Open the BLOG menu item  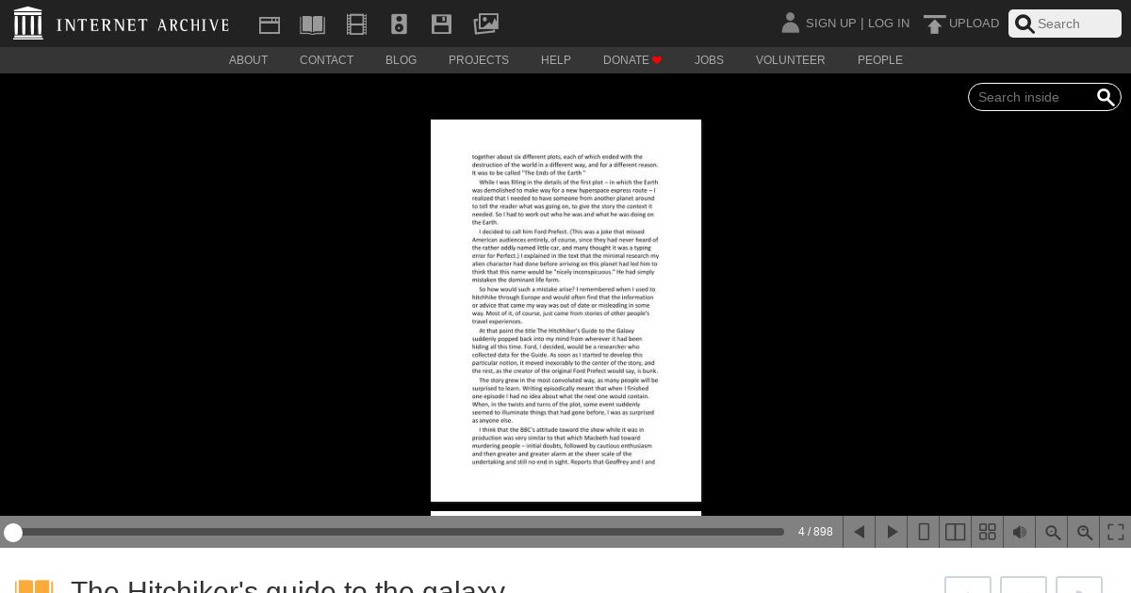[401, 60]
